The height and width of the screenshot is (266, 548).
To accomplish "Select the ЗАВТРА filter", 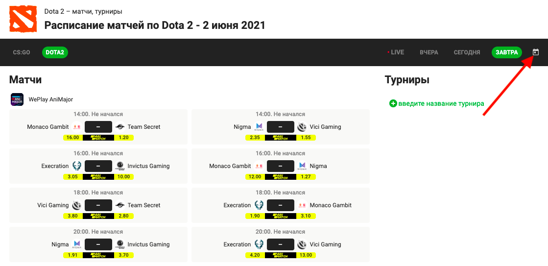I will 507,52.
